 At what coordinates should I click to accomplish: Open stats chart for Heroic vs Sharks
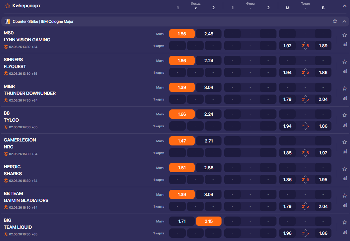(345, 178)
